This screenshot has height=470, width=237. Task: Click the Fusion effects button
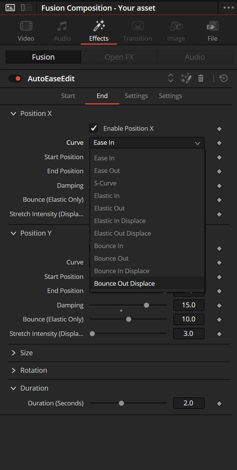[x=43, y=57]
